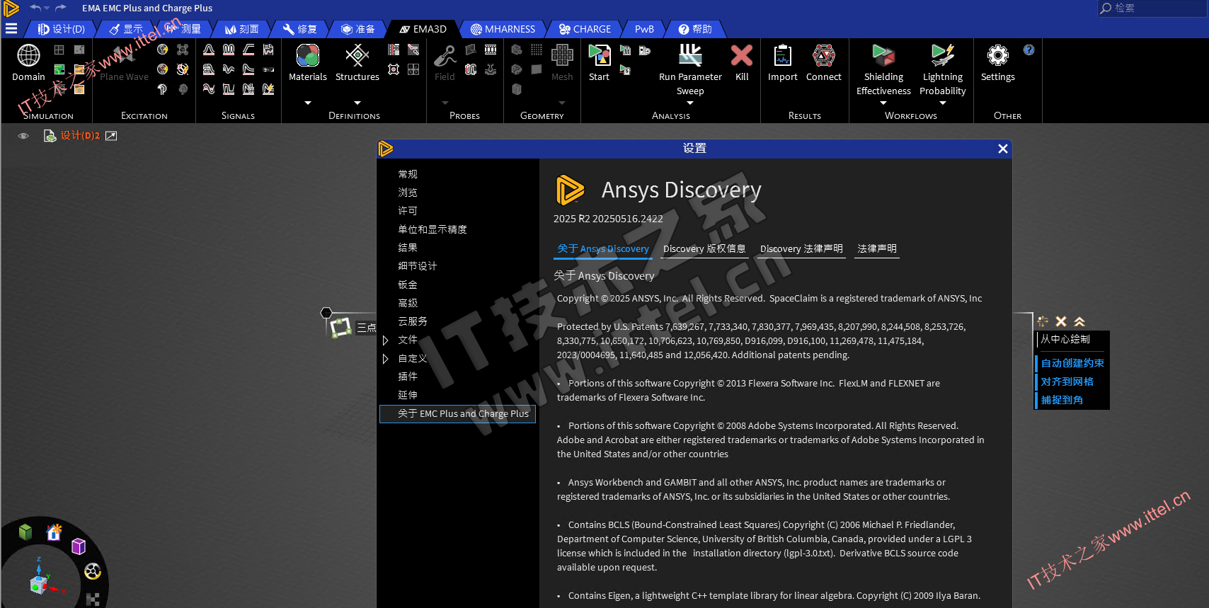
Task: Select the Structures icon
Action: pyautogui.click(x=357, y=56)
